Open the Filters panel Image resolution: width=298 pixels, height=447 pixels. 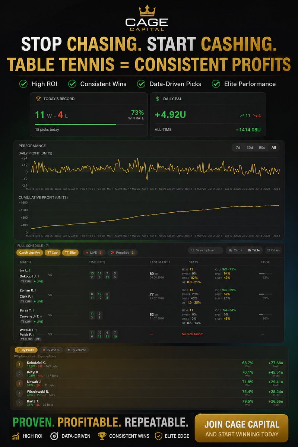click(273, 250)
